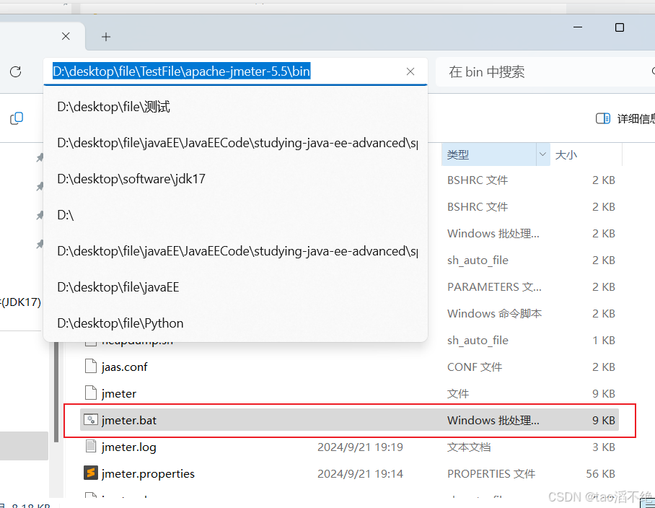Screen dimensions: 655x508
Task: Open a new tab with plus button
Action: [106, 37]
